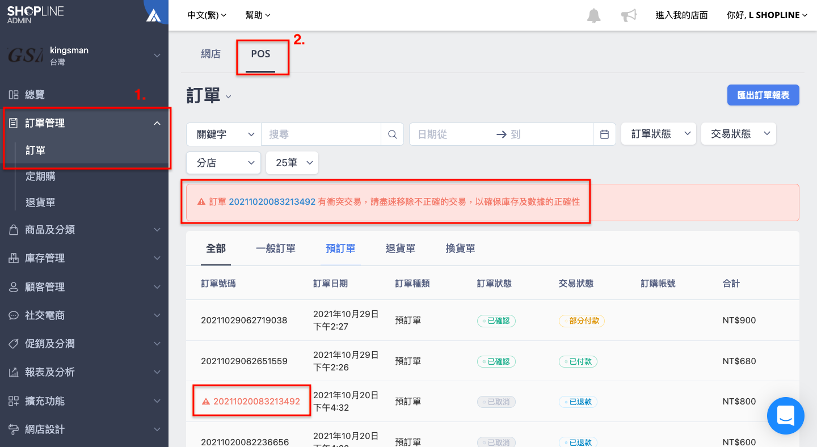Expand the 擴充功能 sidebar section
Image resolution: width=817 pixels, height=447 pixels.
[x=84, y=401]
